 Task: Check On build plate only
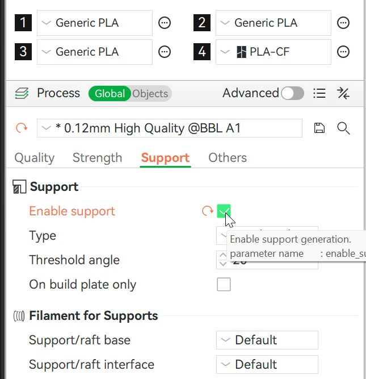(224, 285)
